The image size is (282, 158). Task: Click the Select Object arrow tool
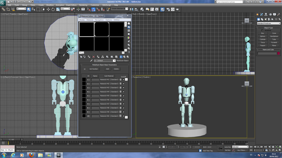28,9
